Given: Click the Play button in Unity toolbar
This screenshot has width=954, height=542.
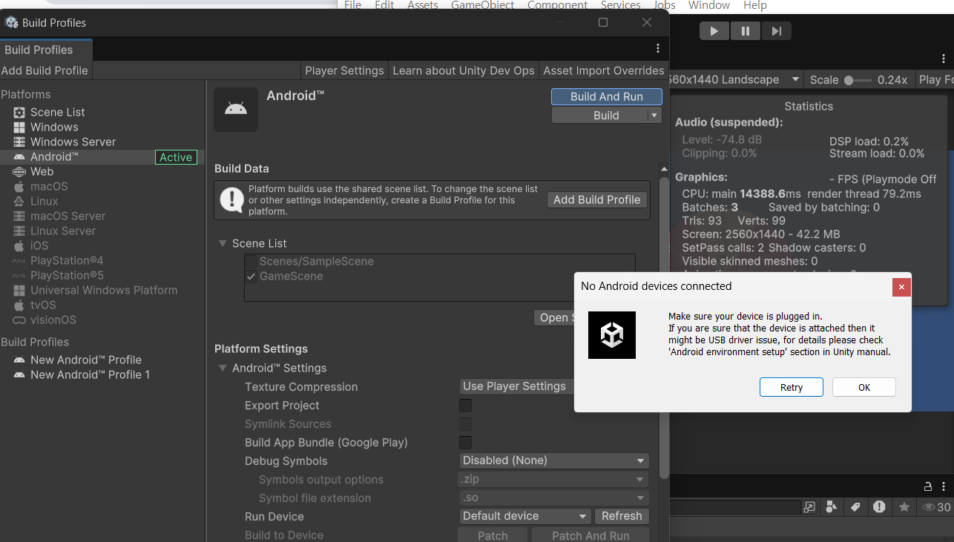Looking at the screenshot, I should click(x=714, y=31).
